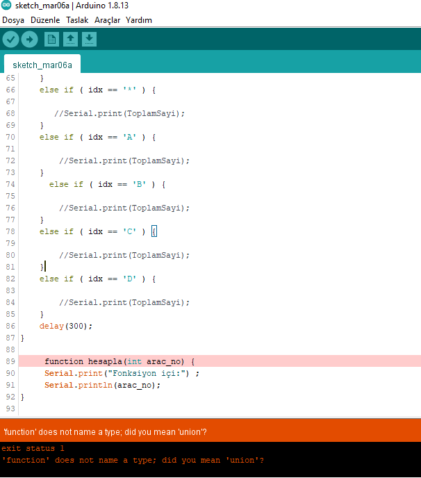Open the Düzenle menu

[45, 20]
